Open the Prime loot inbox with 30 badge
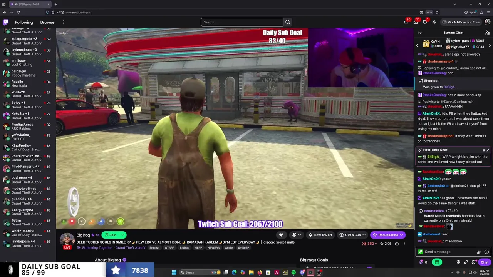The height and width of the screenshot is (277, 493). tap(406, 22)
